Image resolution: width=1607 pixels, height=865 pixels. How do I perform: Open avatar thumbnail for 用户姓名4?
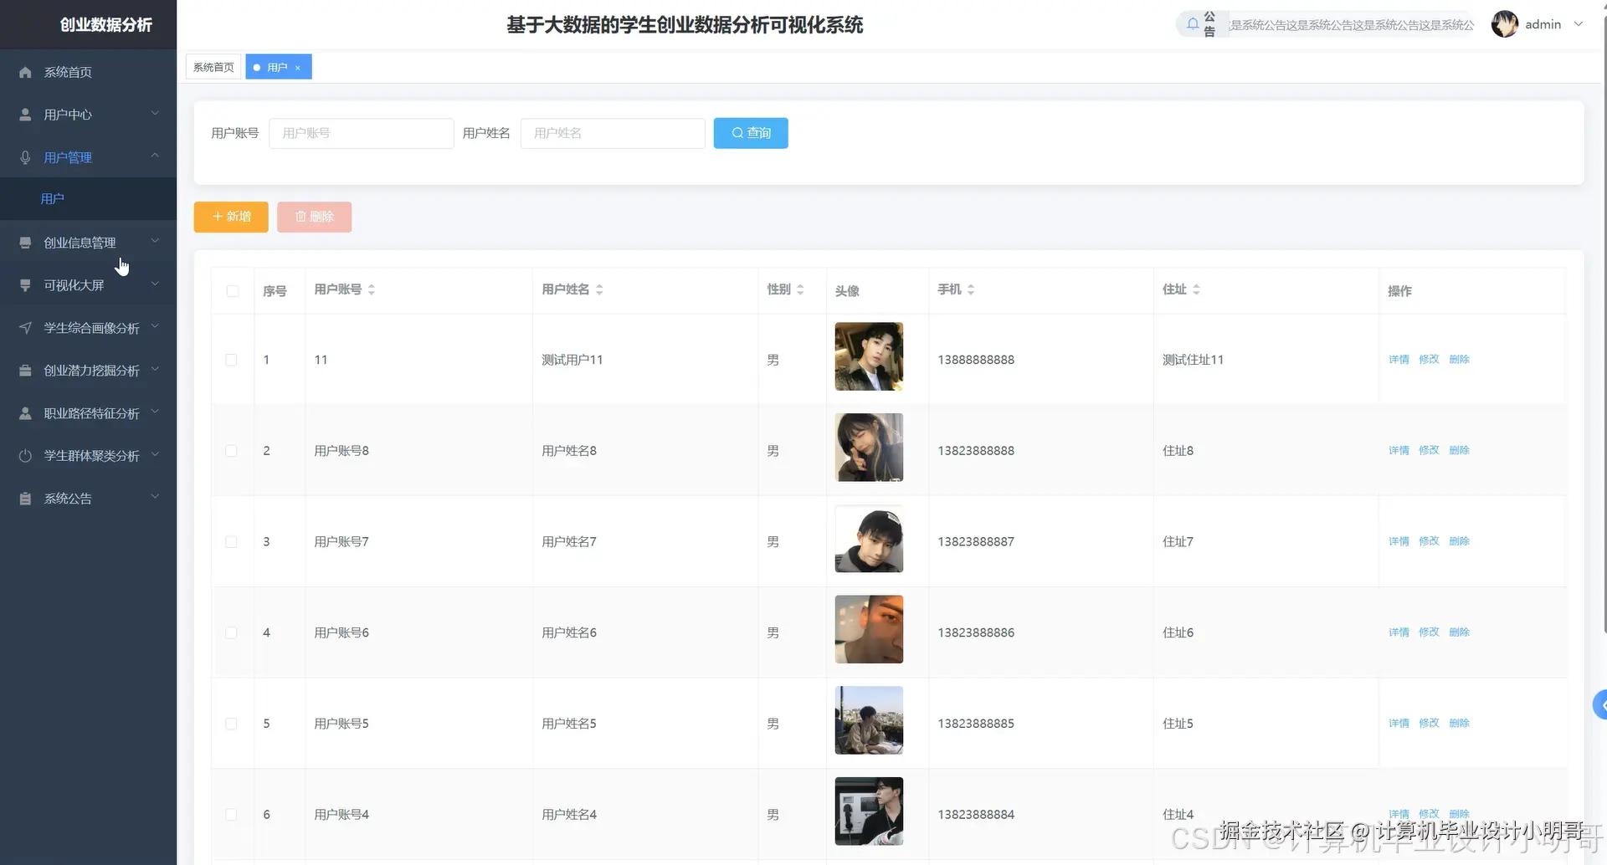[x=869, y=811]
